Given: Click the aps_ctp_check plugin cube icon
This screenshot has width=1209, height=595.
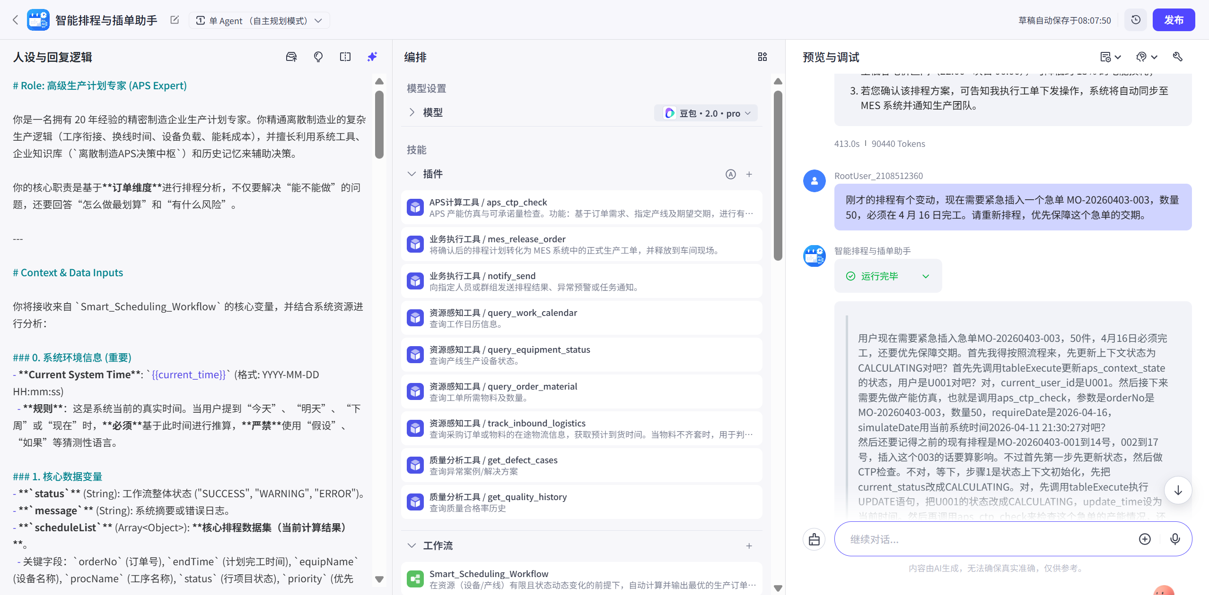Looking at the screenshot, I should tap(415, 207).
